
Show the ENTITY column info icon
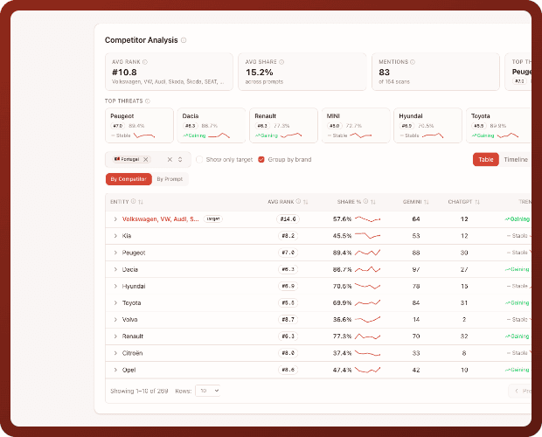tap(134, 201)
